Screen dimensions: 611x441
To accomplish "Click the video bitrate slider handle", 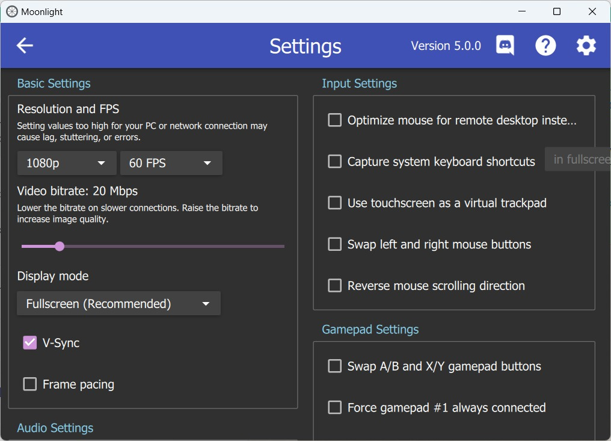I will 60,247.
